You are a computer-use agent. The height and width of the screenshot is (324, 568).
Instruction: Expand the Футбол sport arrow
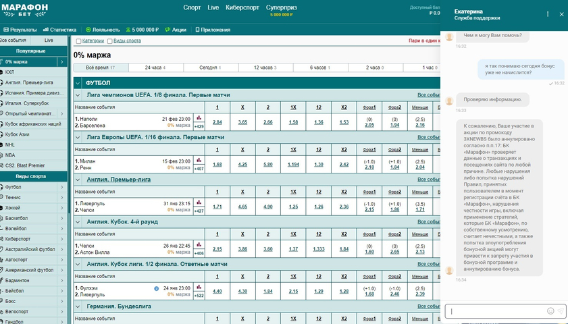pyautogui.click(x=62, y=187)
